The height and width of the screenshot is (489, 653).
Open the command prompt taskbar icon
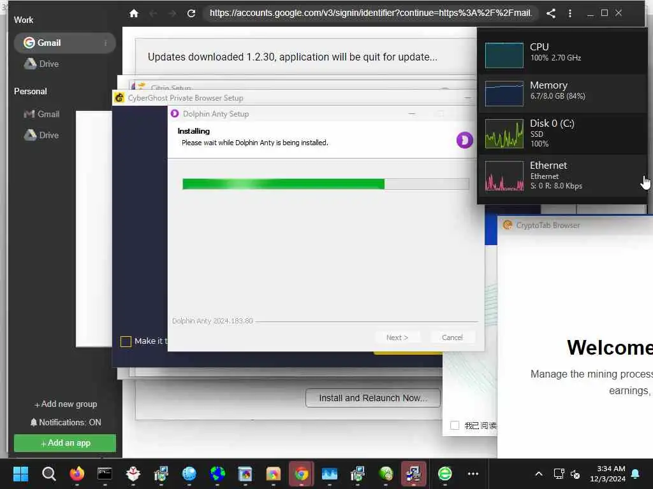(x=105, y=474)
